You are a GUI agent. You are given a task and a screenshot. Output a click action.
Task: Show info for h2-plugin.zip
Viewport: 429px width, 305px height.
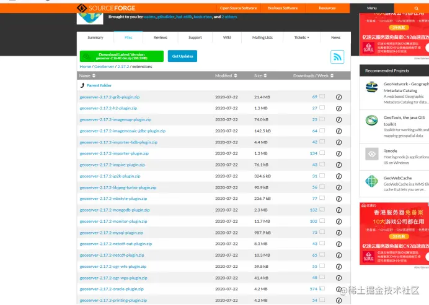(x=338, y=108)
